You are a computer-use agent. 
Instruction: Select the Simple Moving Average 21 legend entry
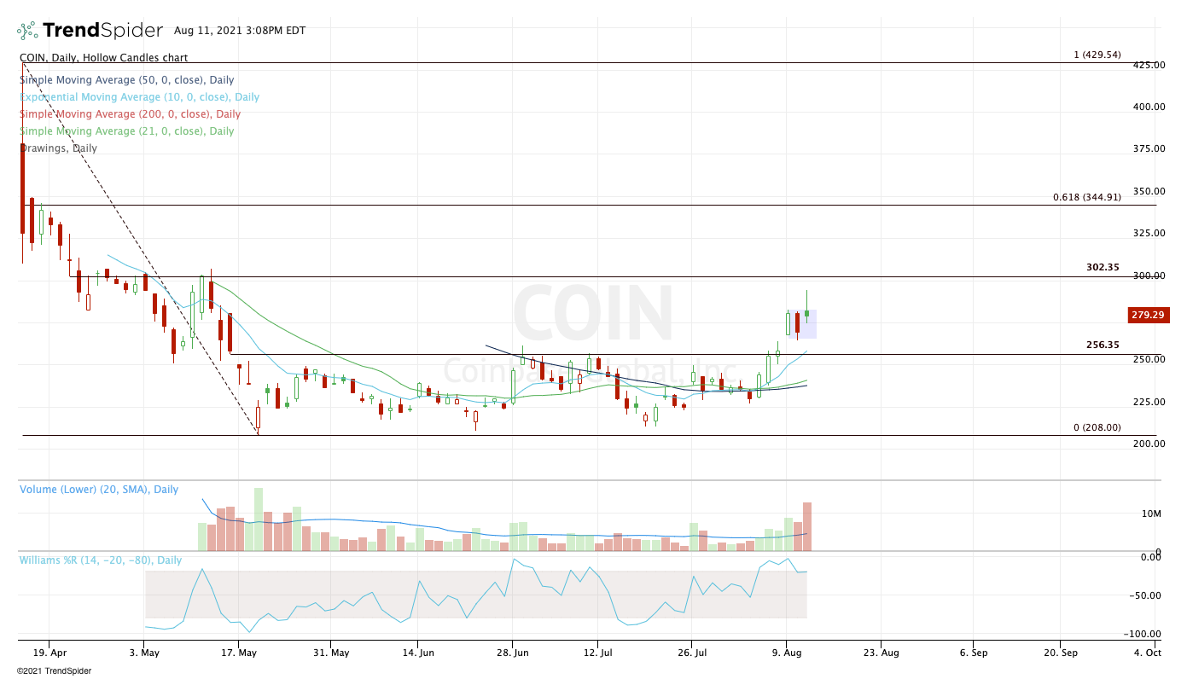click(126, 131)
